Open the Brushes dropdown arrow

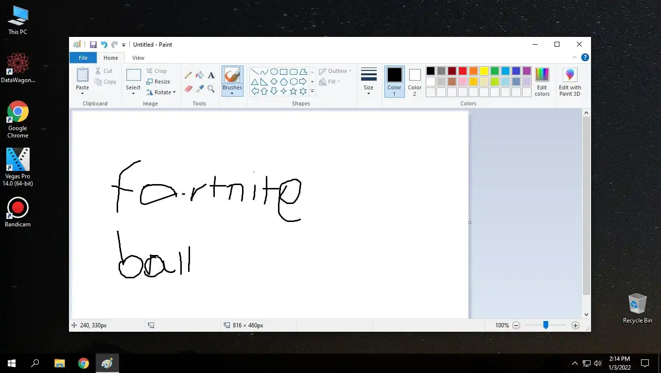[232, 93]
